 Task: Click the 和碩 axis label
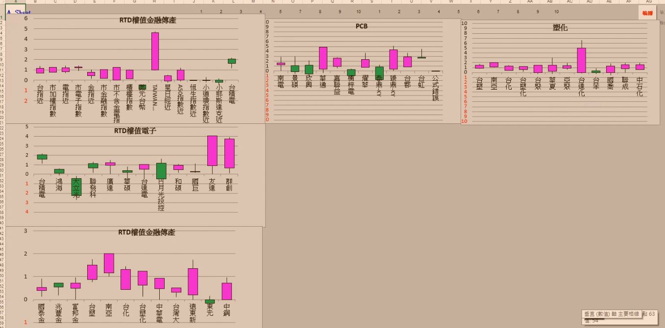(178, 185)
